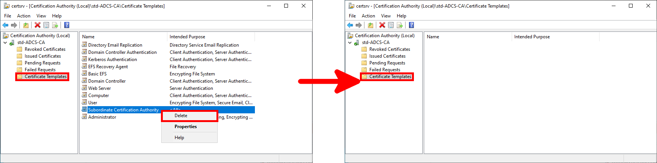Image resolution: width=657 pixels, height=163 pixels.
Task: Click the Forward arrow in the right window toolbar
Action: pyautogui.click(x=359, y=25)
